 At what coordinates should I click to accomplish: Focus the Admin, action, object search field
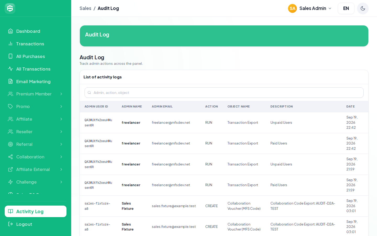click(224, 93)
